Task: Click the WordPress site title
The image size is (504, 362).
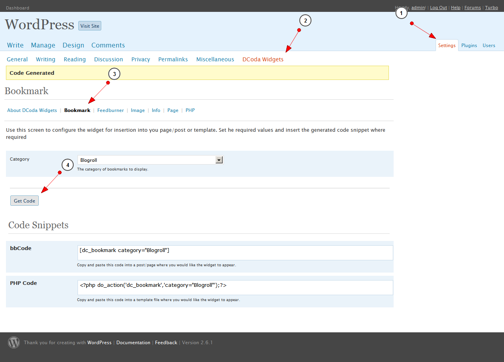Action: tap(40, 25)
